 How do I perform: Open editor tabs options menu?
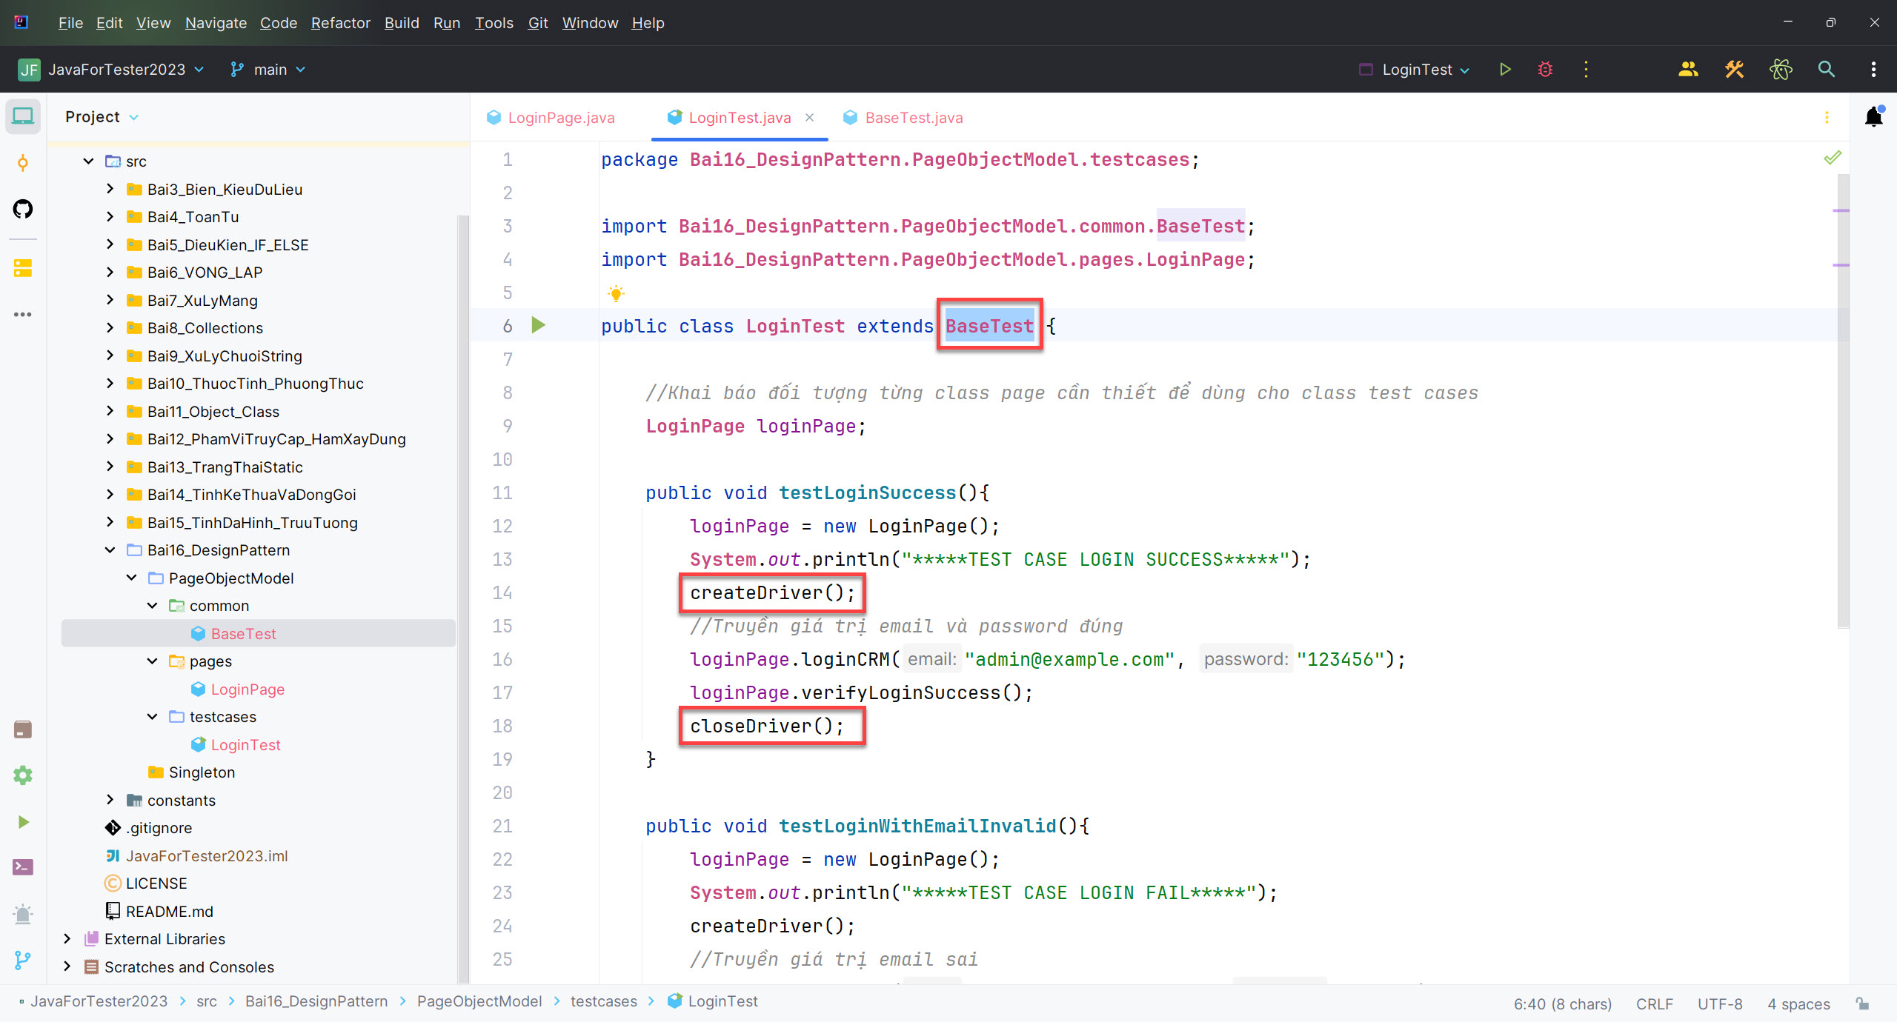1827,117
